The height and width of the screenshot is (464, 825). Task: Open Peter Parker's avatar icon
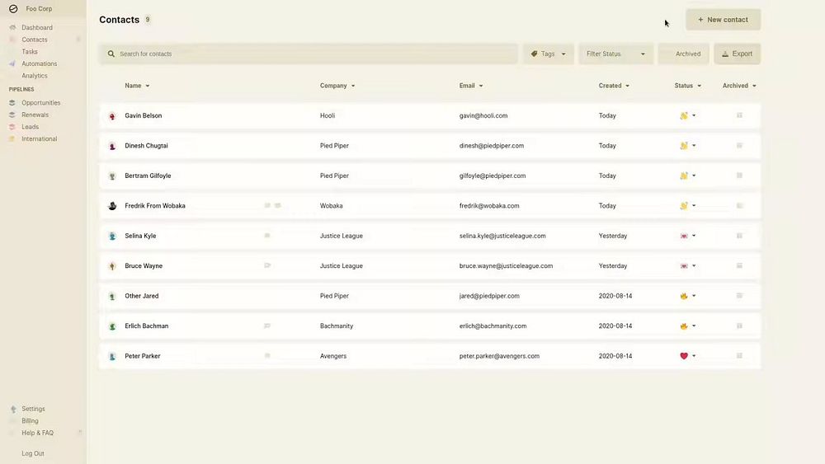[112, 356]
